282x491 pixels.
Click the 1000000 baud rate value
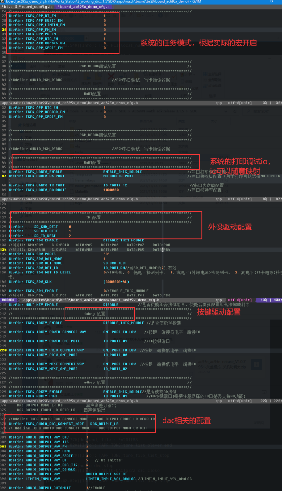click(x=111, y=190)
